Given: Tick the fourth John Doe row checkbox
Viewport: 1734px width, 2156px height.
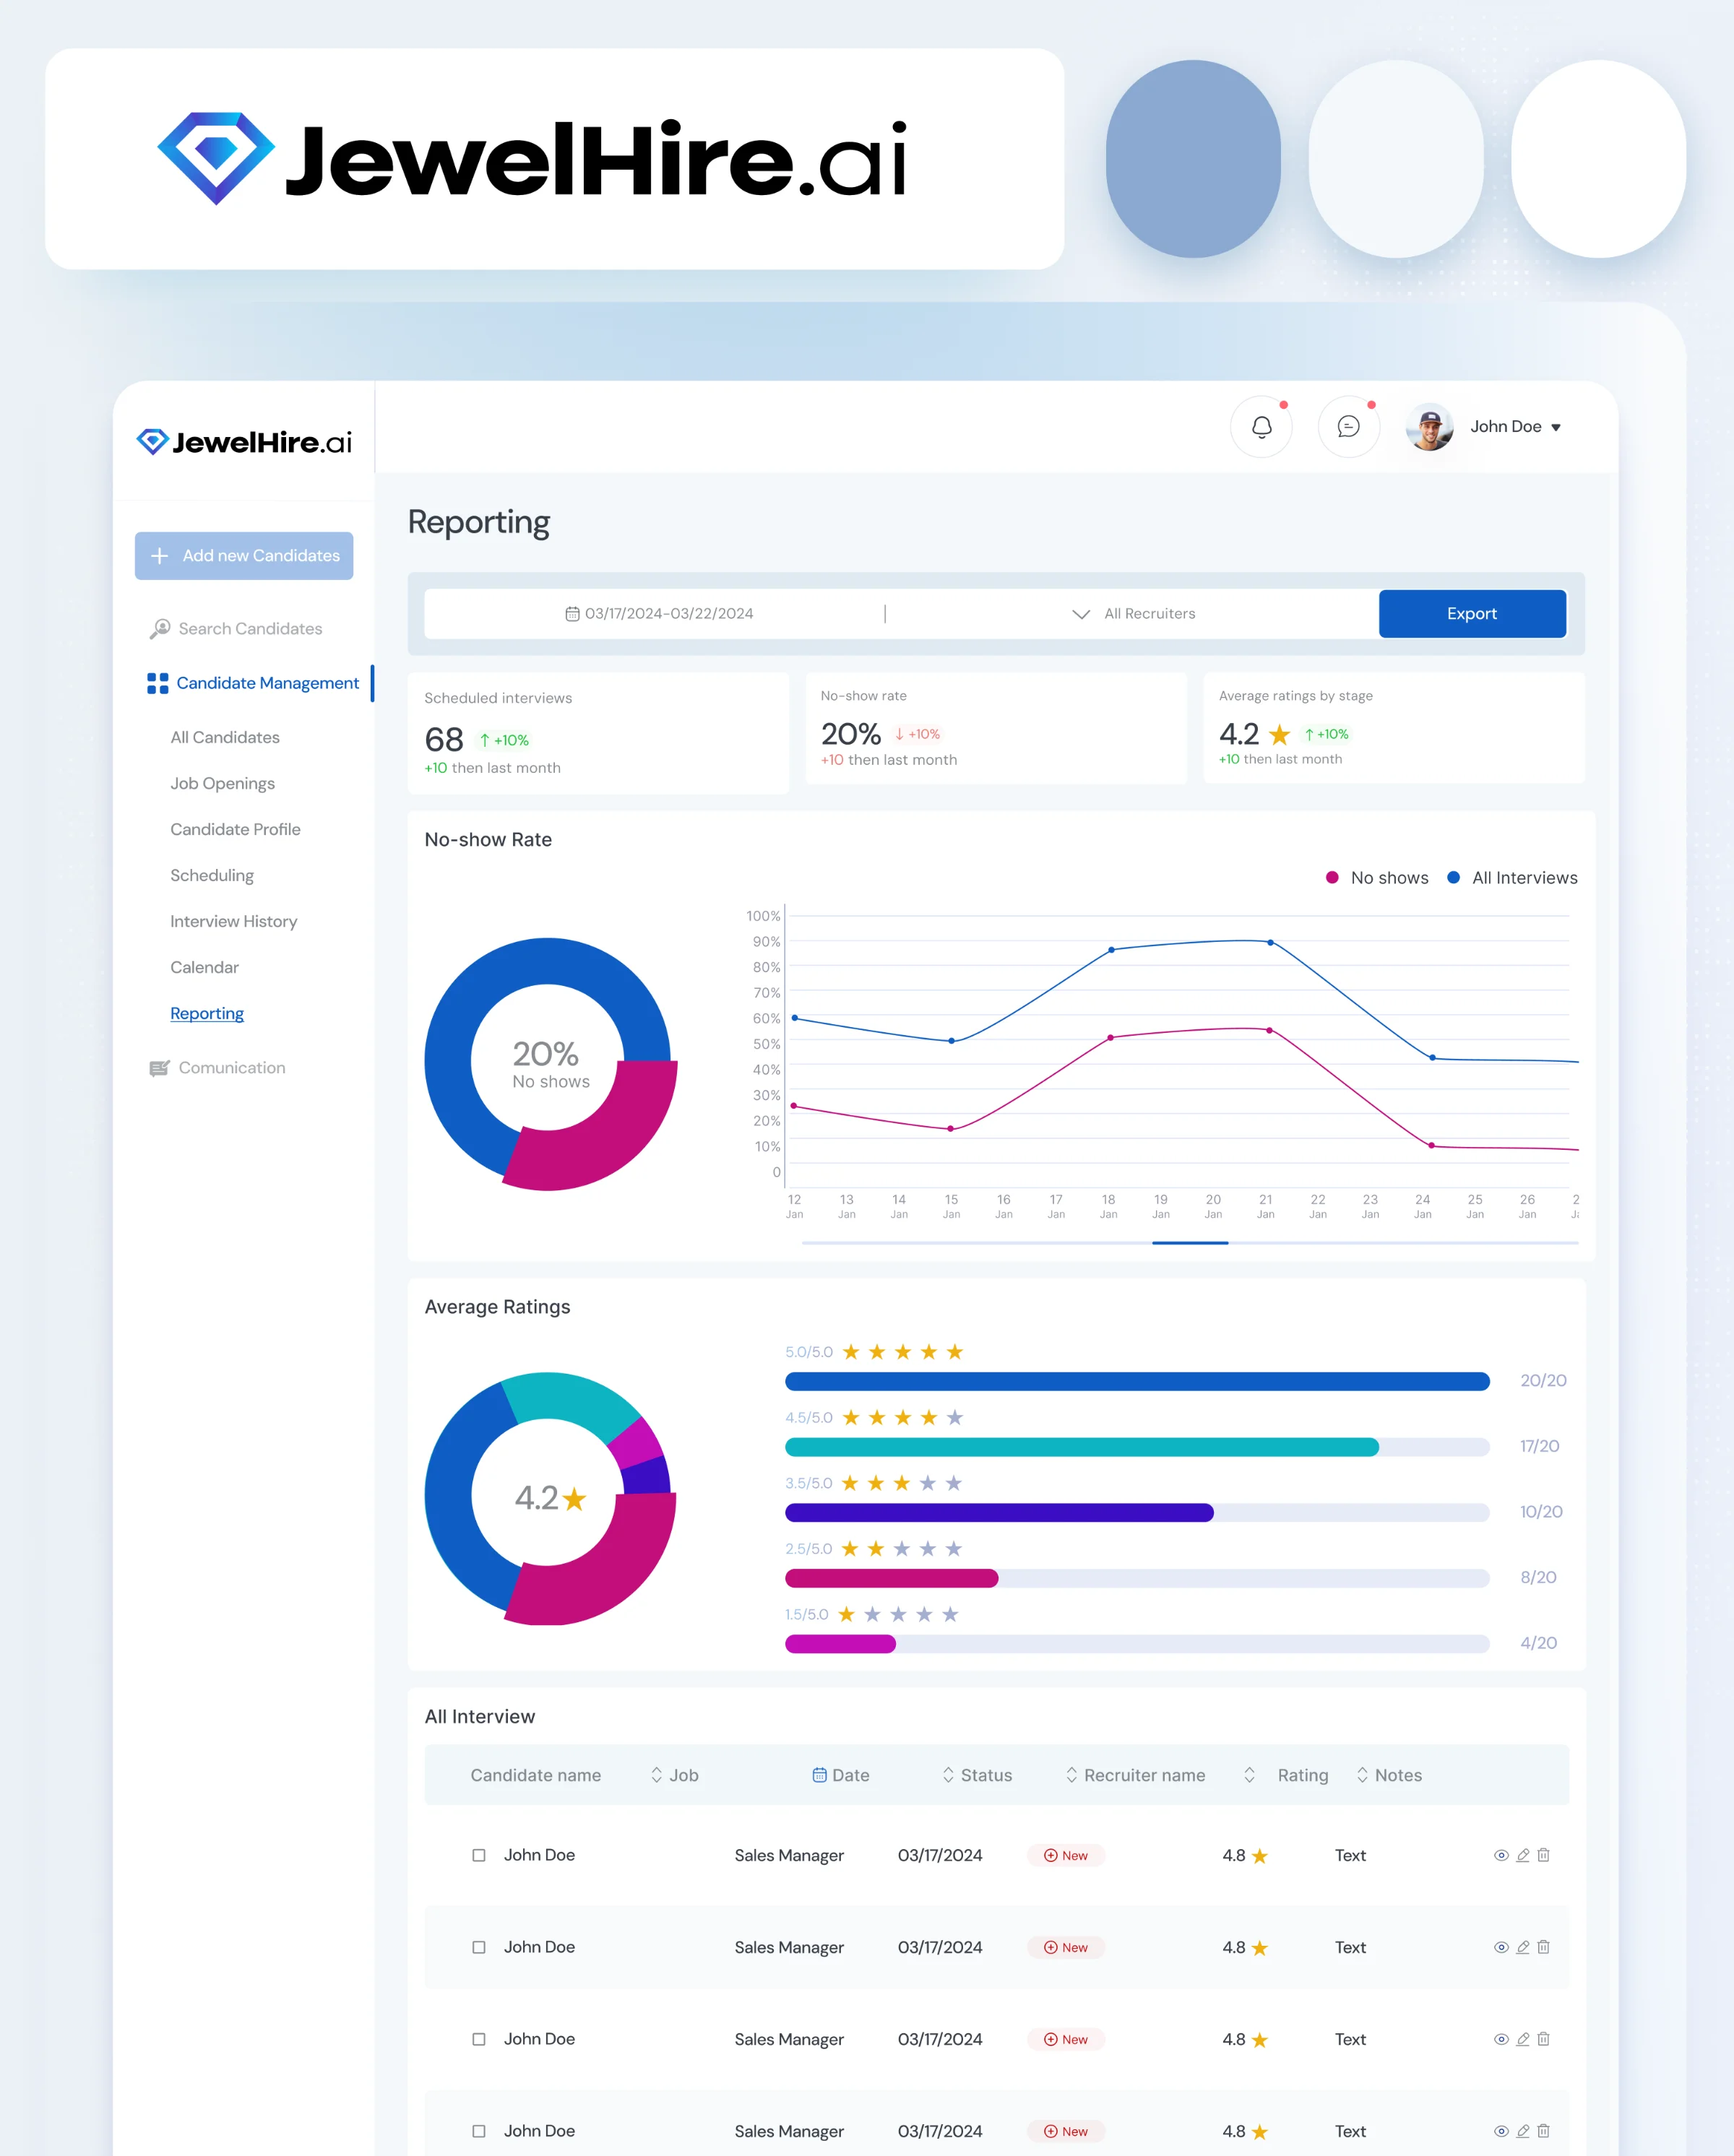Looking at the screenshot, I should [479, 2131].
